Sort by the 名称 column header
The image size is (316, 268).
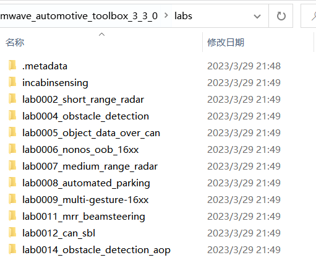click(15, 43)
